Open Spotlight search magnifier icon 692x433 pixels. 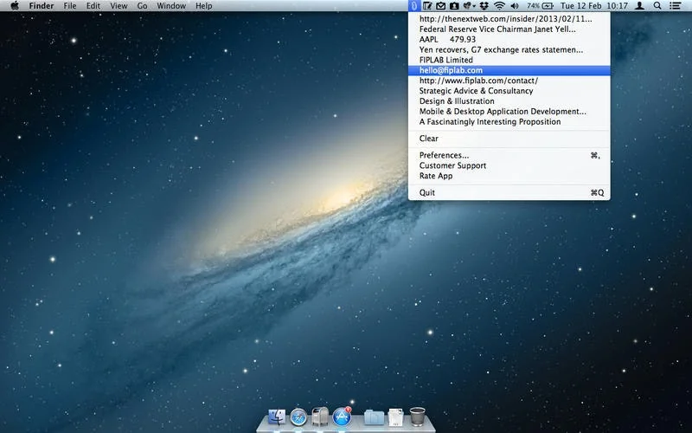coord(657,6)
